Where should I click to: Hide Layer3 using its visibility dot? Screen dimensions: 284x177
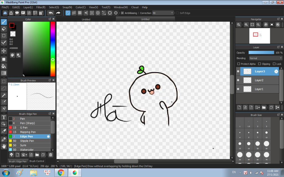click(238, 71)
